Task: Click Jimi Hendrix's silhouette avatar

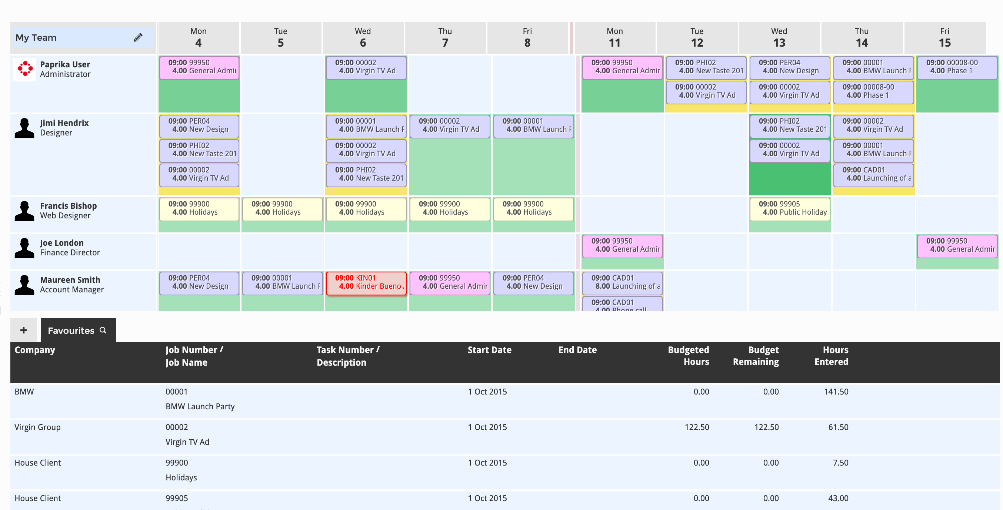Action: [x=24, y=128]
